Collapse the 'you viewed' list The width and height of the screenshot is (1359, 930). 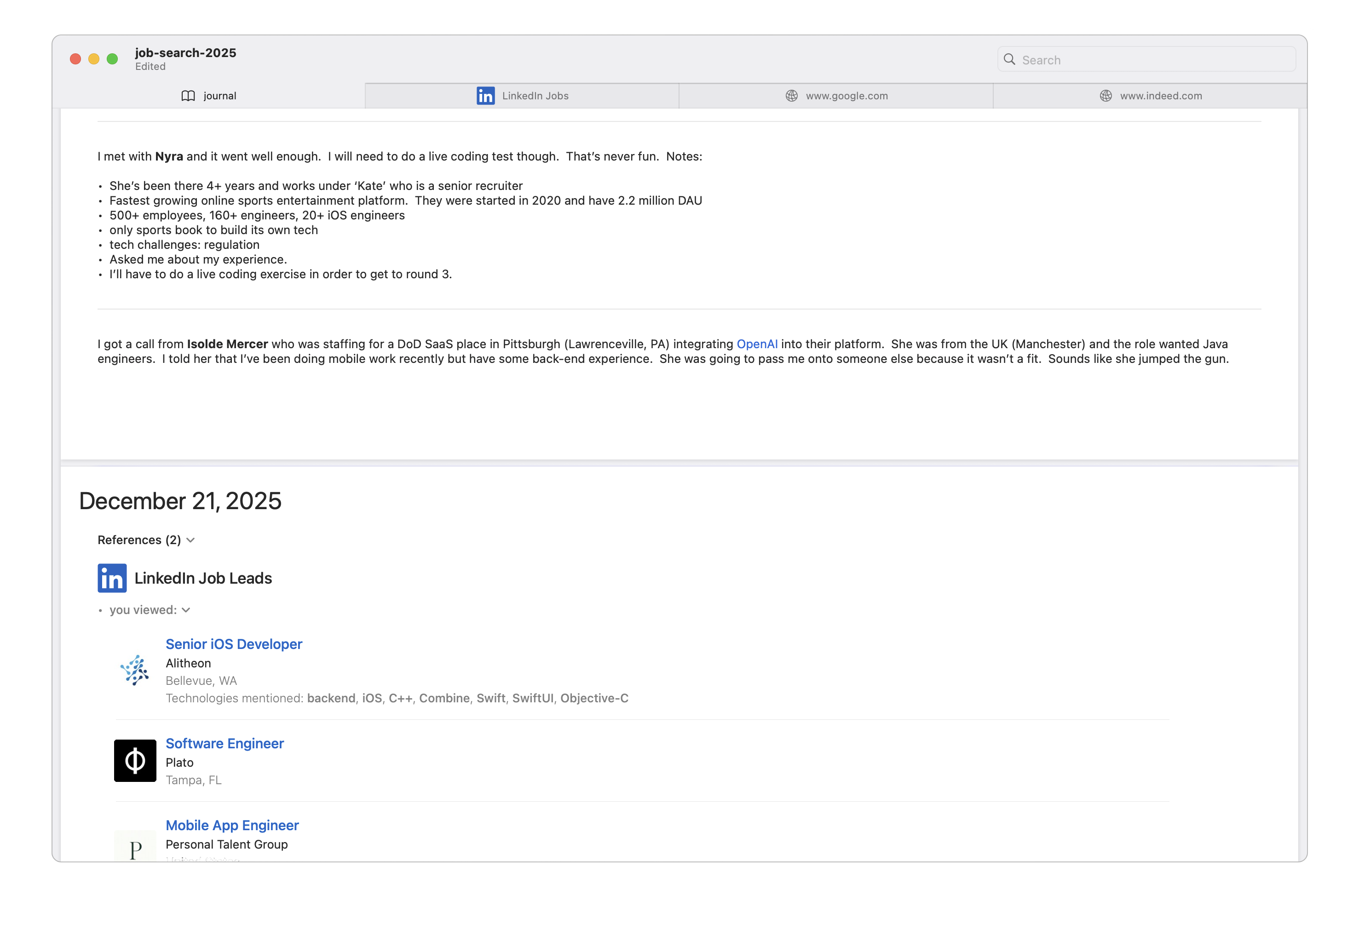(x=186, y=610)
